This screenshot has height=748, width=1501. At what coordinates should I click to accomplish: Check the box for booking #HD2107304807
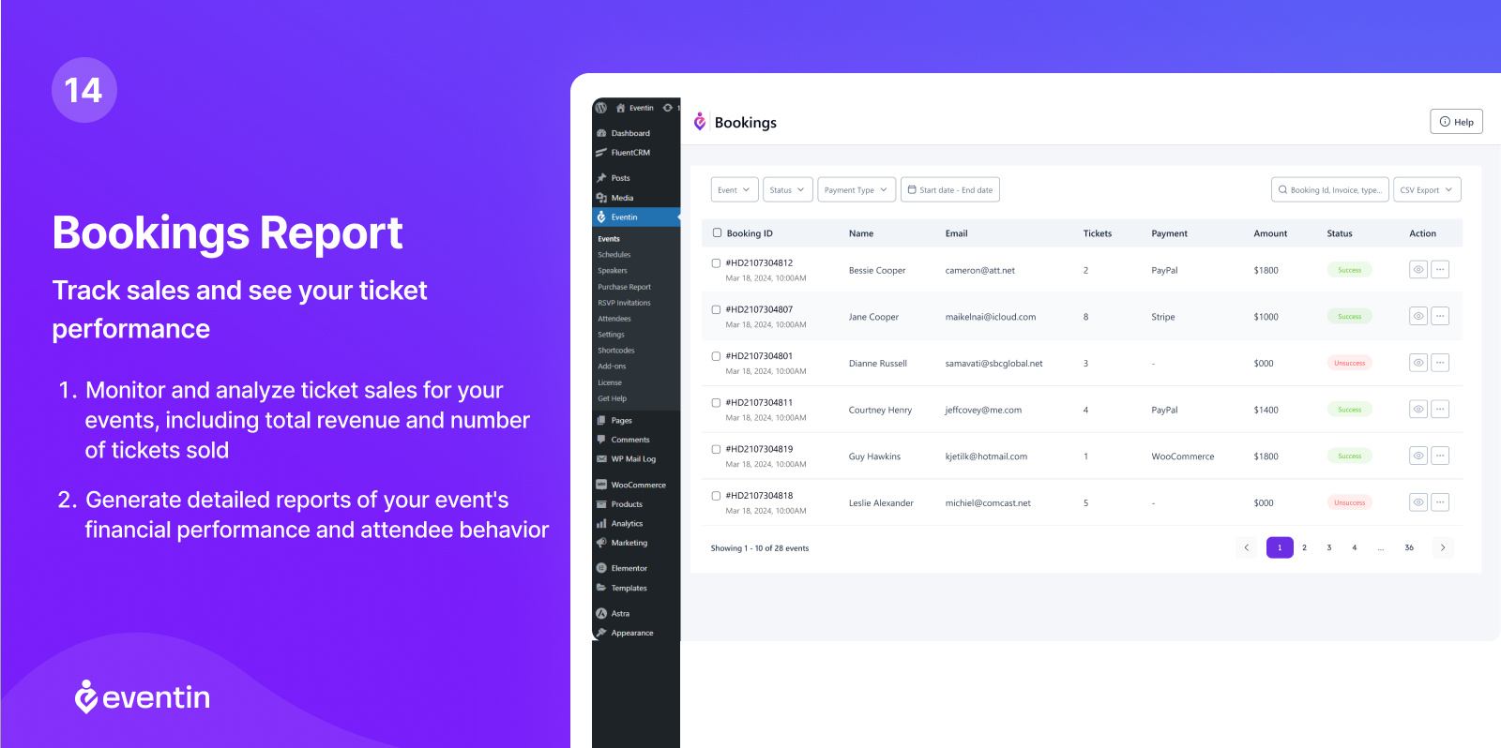716,309
